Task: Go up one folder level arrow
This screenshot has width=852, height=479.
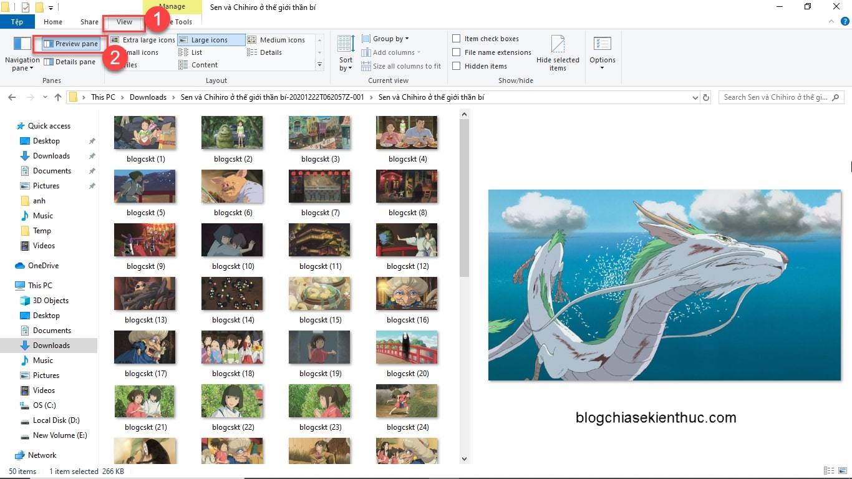Action: 58,97
